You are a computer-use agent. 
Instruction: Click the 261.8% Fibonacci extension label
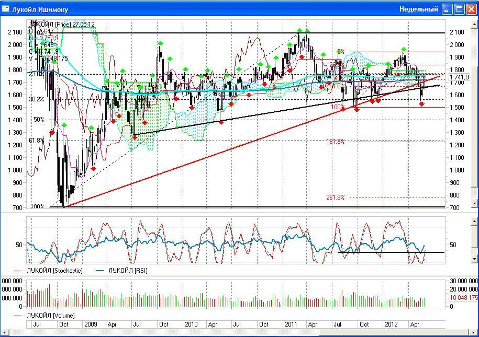tap(335, 197)
